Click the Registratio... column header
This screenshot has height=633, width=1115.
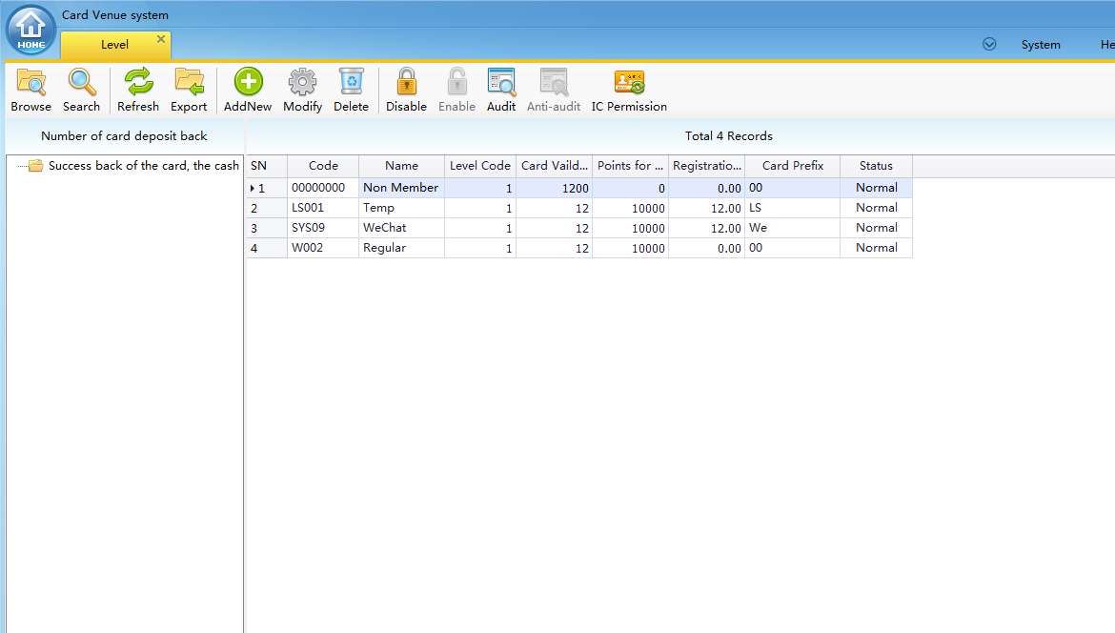[x=706, y=166]
